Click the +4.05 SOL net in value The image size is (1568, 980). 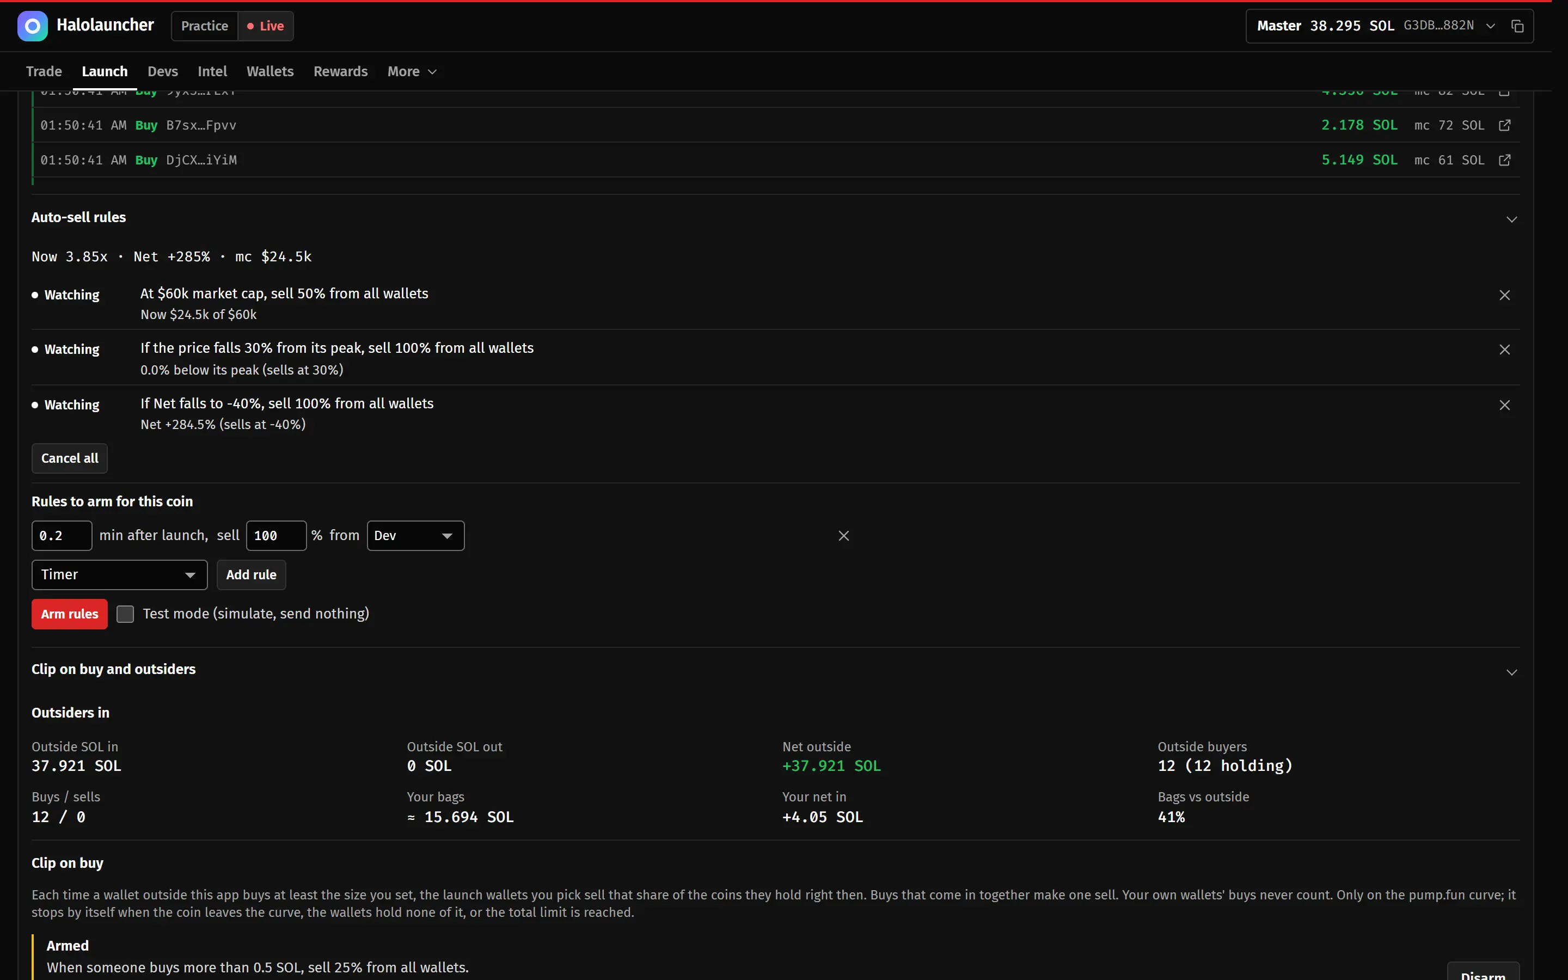click(x=822, y=817)
